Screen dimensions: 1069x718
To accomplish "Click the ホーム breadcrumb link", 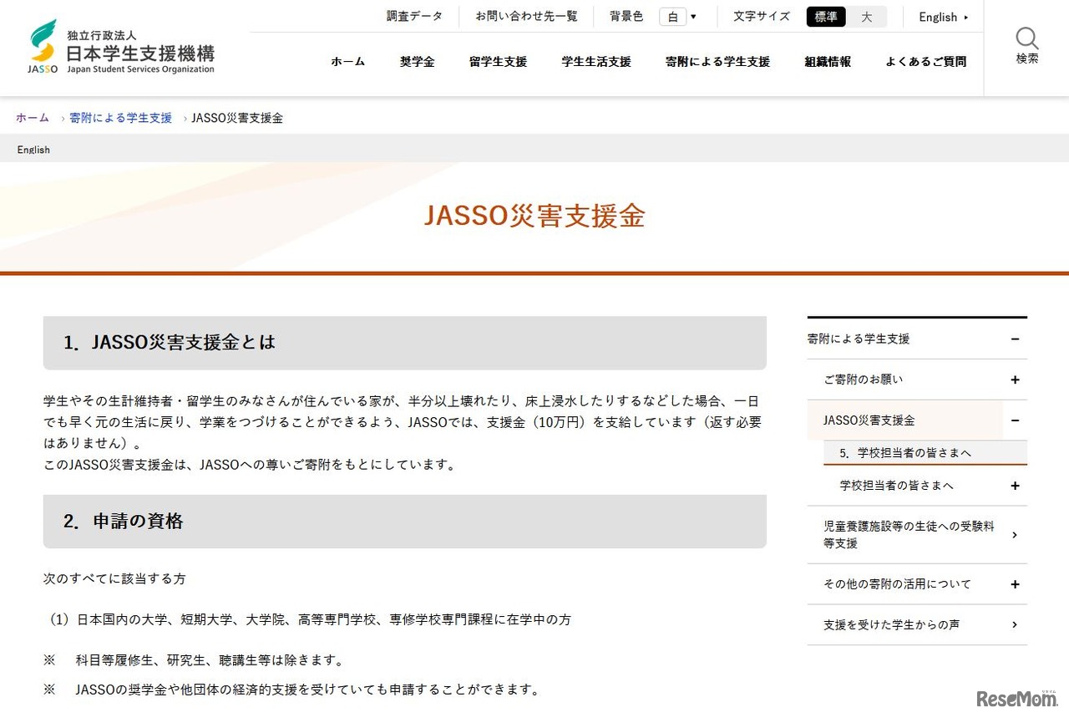I will (x=32, y=118).
